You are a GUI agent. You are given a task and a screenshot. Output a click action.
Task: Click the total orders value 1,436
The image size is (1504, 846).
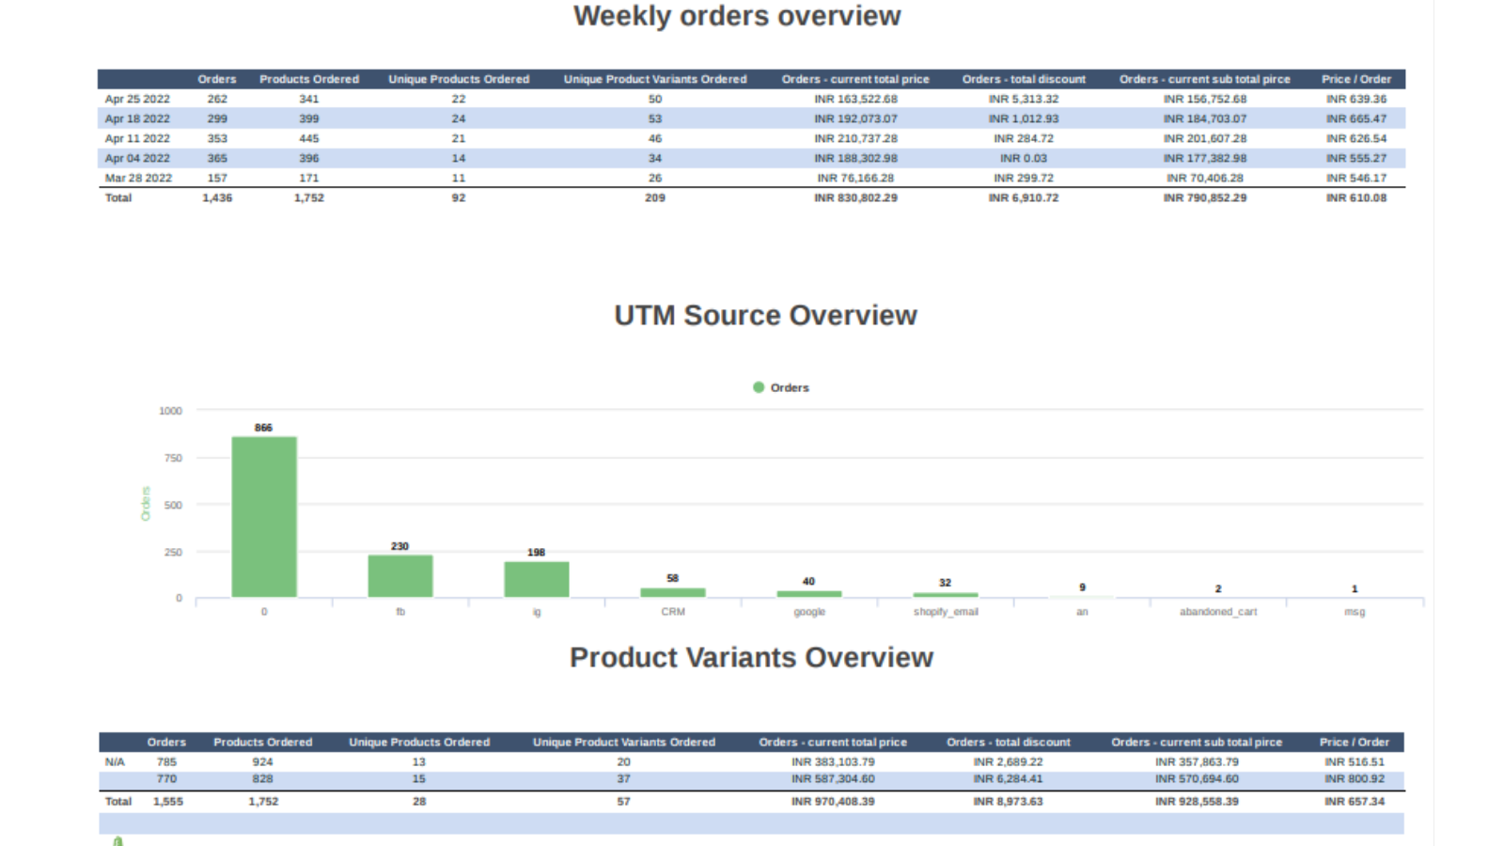pos(217,197)
